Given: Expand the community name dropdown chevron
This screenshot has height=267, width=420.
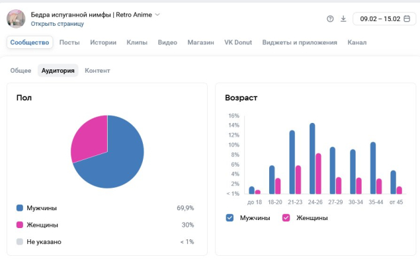Looking at the screenshot, I should [x=157, y=14].
